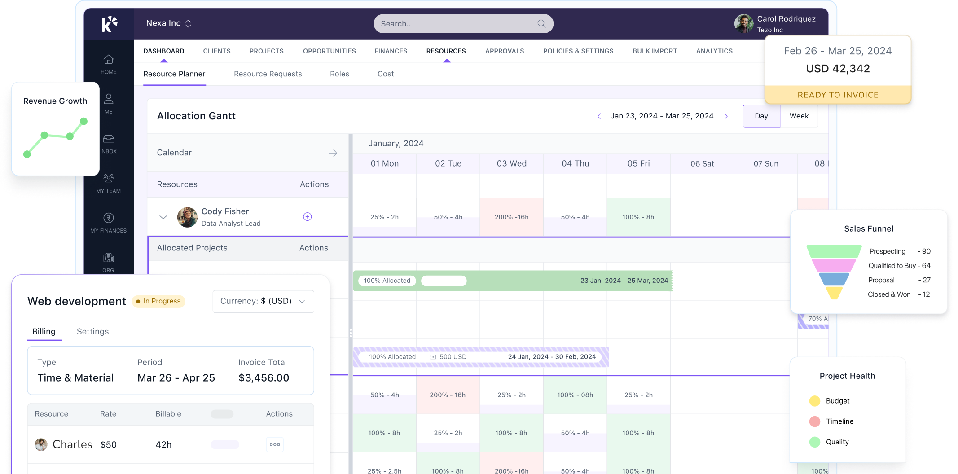Click Cody Fisher's avatar photo
Screen dimensions: 958x474
tap(187, 217)
